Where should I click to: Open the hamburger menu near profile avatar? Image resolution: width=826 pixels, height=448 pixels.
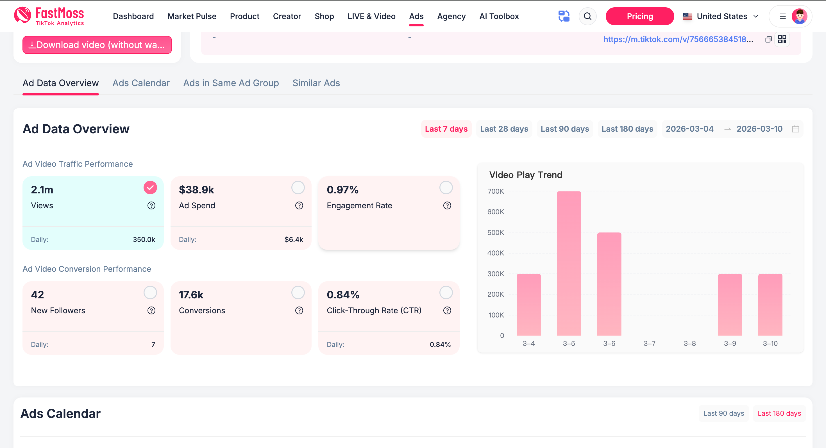pyautogui.click(x=782, y=16)
